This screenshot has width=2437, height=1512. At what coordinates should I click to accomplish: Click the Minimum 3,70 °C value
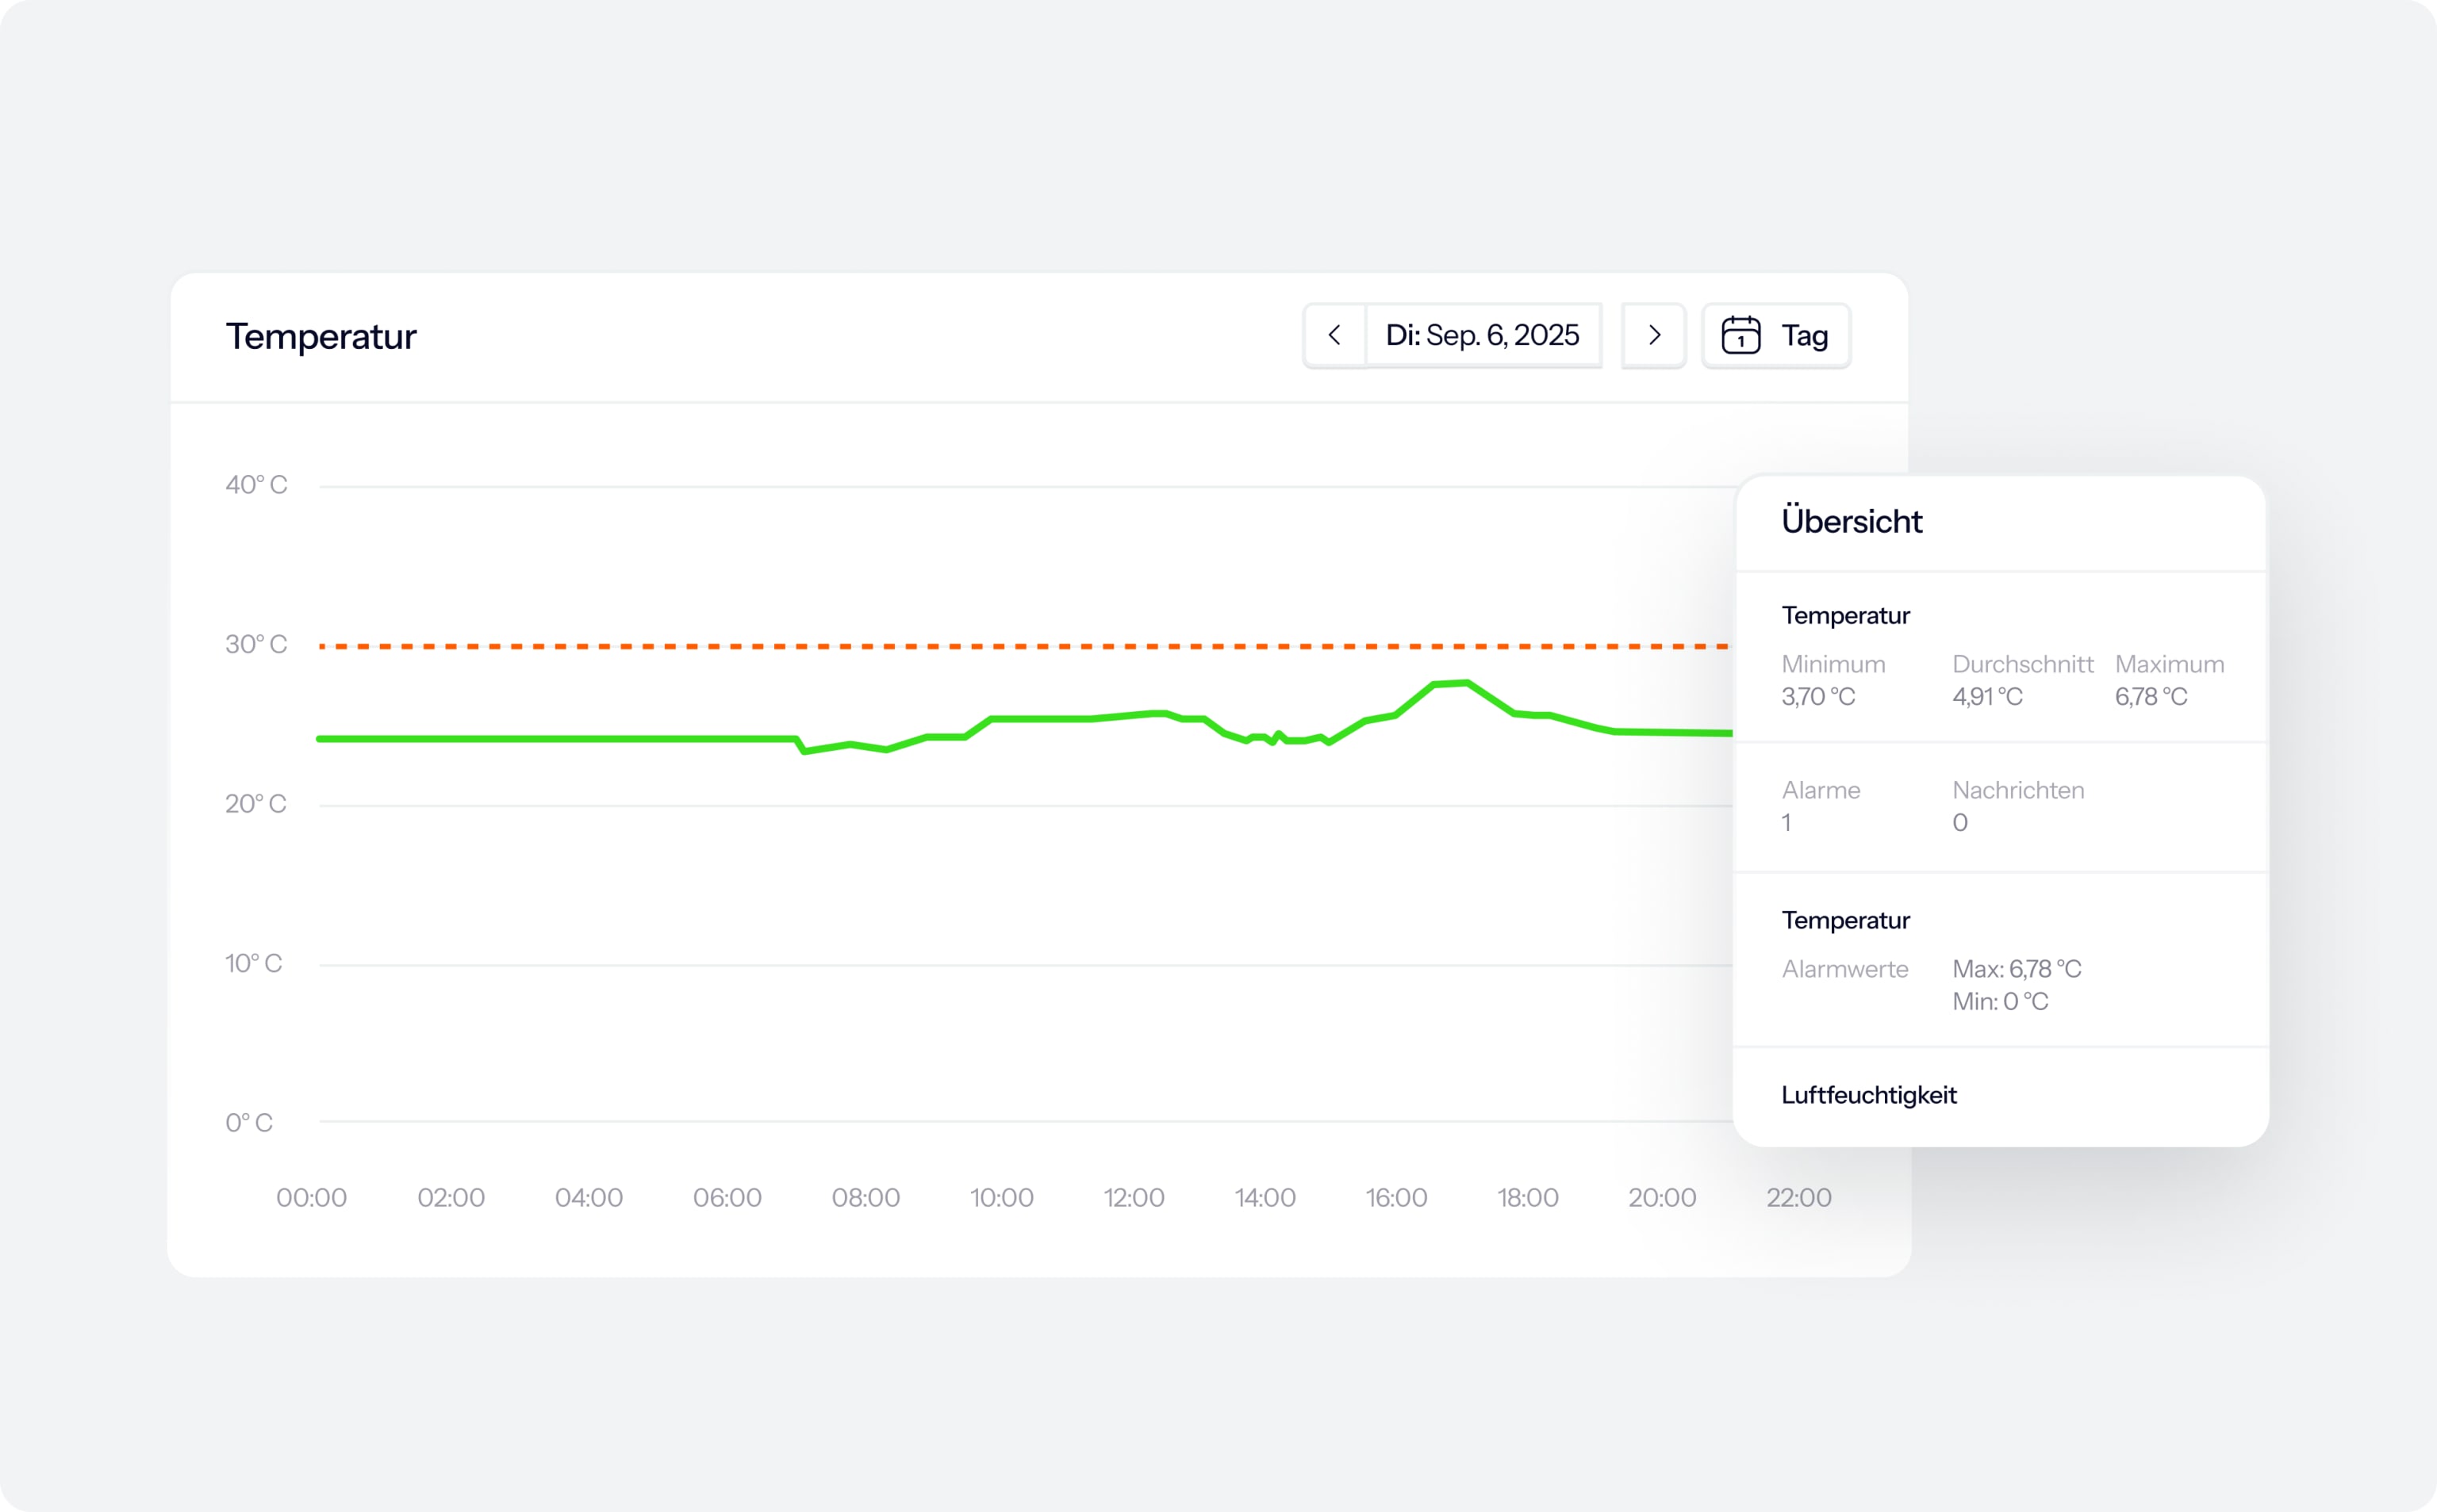point(1817,696)
